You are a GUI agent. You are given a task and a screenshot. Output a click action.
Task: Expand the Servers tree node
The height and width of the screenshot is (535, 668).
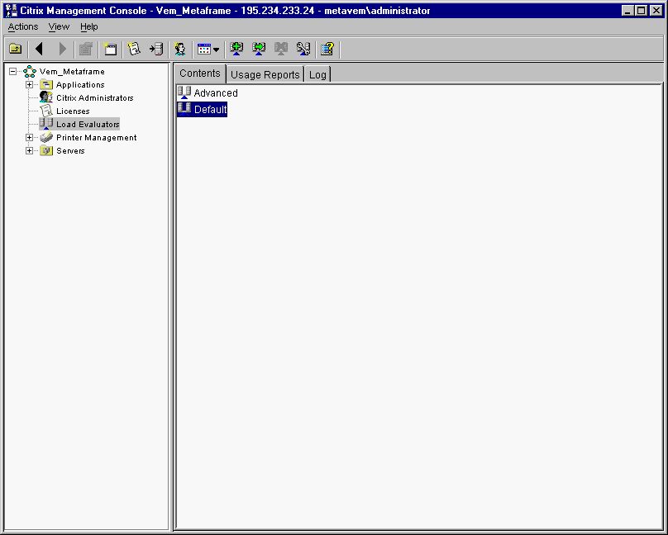(29, 150)
